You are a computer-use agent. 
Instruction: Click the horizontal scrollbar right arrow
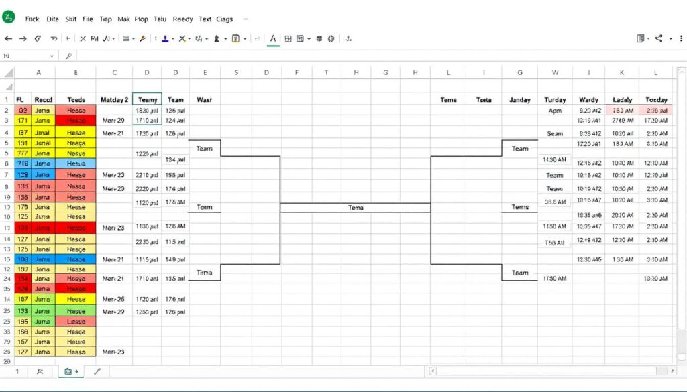pyautogui.click(x=673, y=371)
